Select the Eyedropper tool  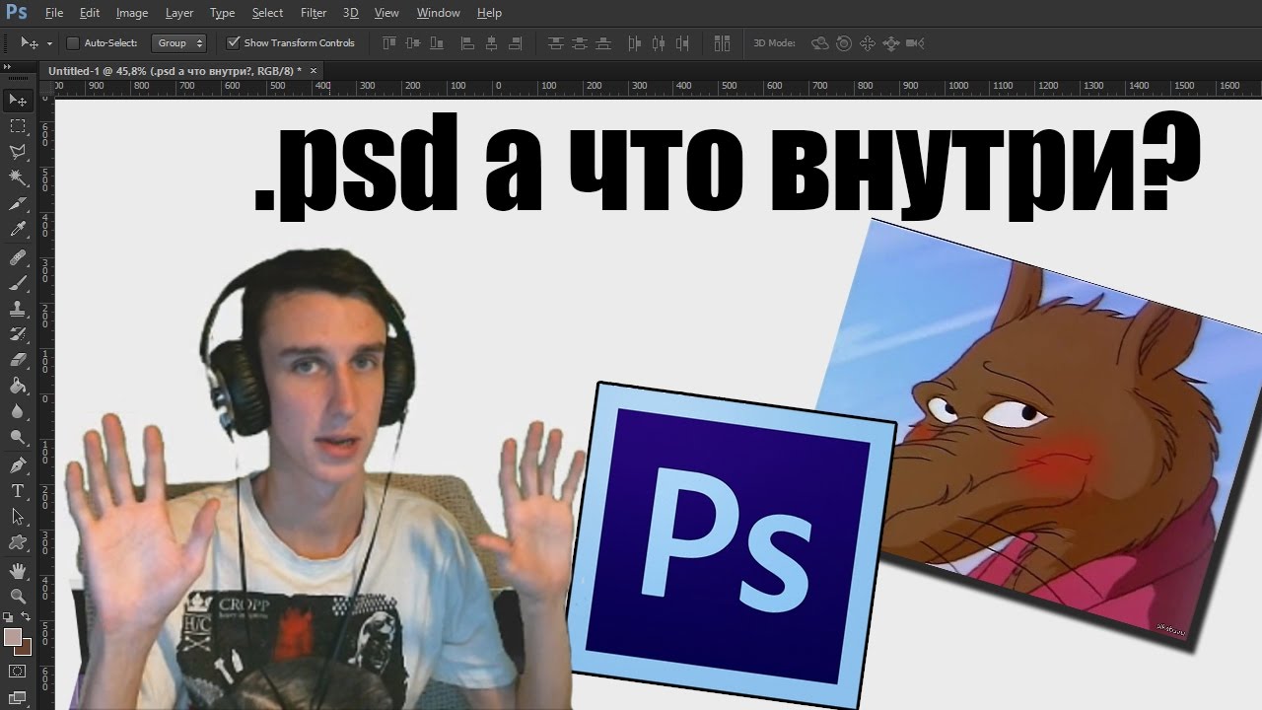(18, 230)
